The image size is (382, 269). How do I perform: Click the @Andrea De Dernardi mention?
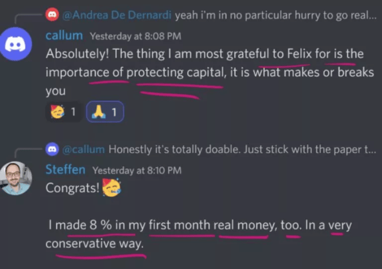(x=117, y=15)
